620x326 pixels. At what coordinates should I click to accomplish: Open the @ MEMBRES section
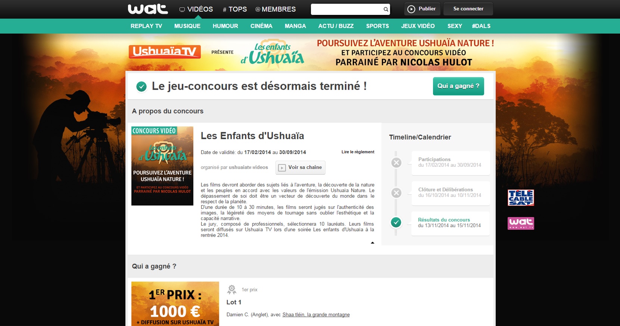(275, 9)
